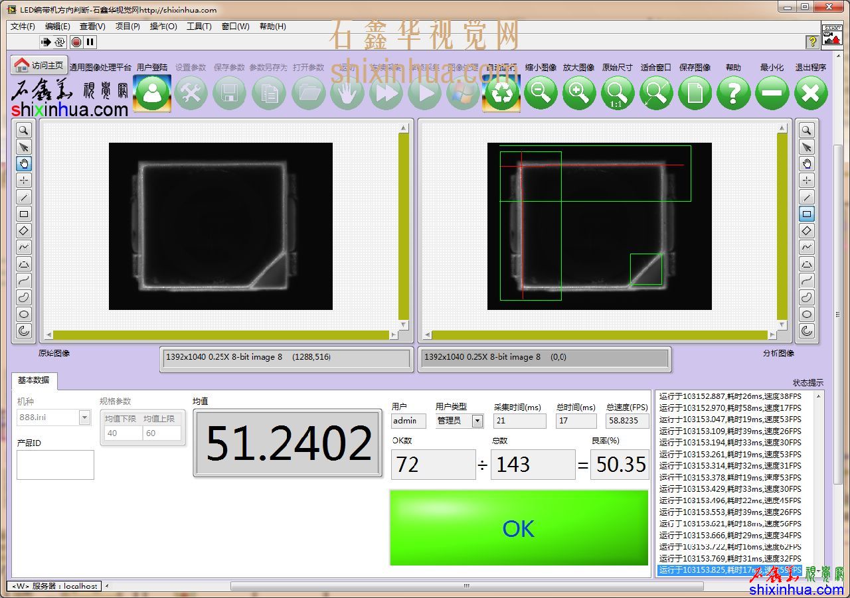Click the 产品ID input field
This screenshot has height=598, width=850.
pos(55,465)
